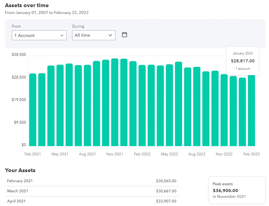Select the November 2022 chart bar
The height and width of the screenshot is (206, 269).
tap(224, 110)
